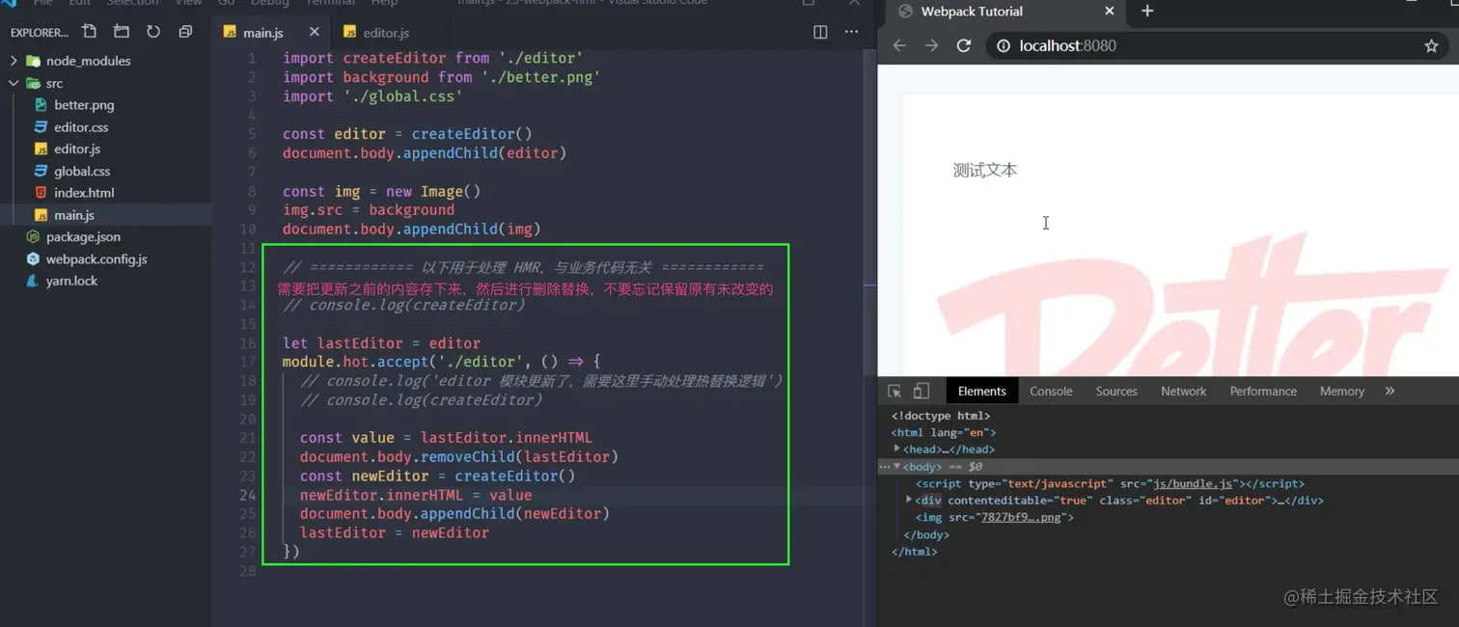Open the Sources DevTools tab
The width and height of the screenshot is (1459, 627).
[x=1116, y=391]
